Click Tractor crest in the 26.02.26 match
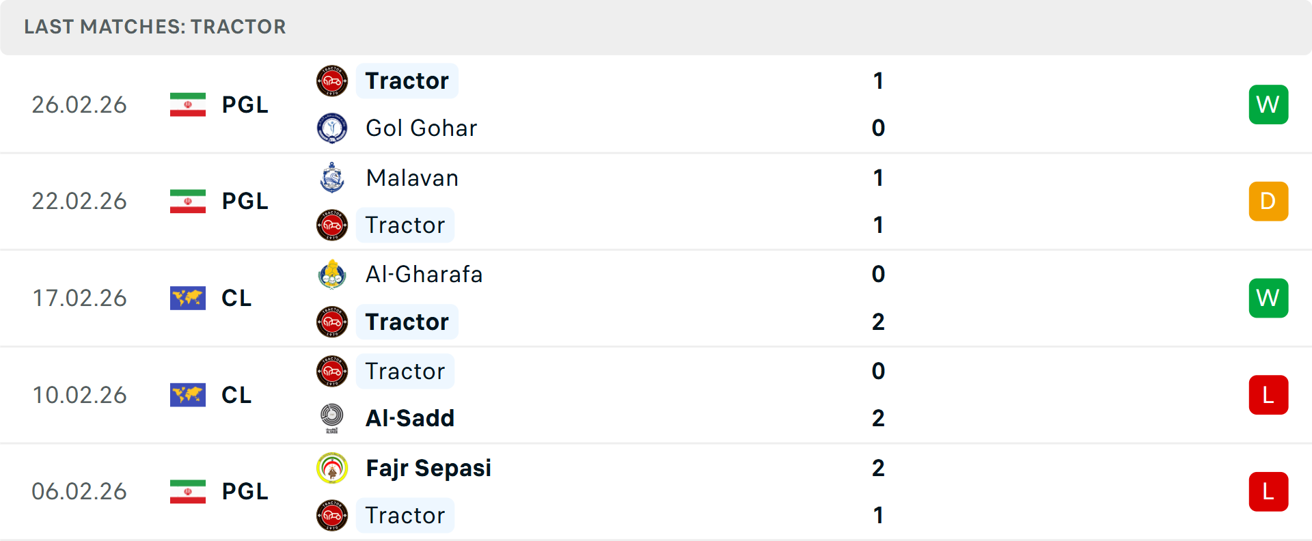The height and width of the screenshot is (541, 1312). [x=332, y=81]
